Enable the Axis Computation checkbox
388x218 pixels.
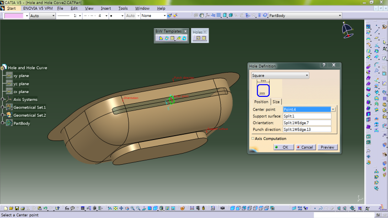pos(253,139)
